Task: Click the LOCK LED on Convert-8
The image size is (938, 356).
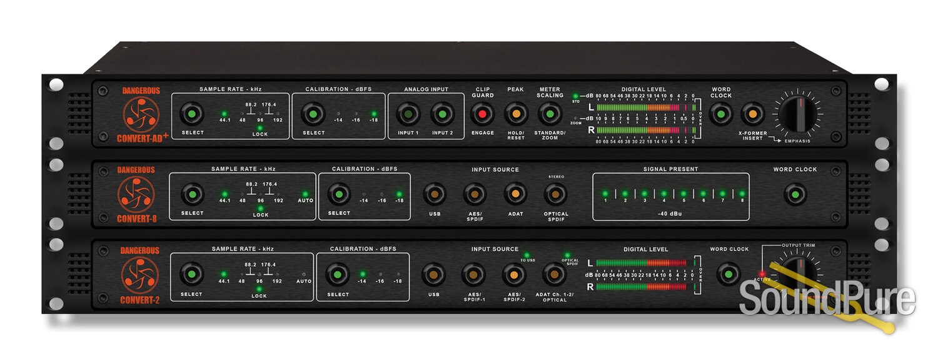Action: (261, 208)
